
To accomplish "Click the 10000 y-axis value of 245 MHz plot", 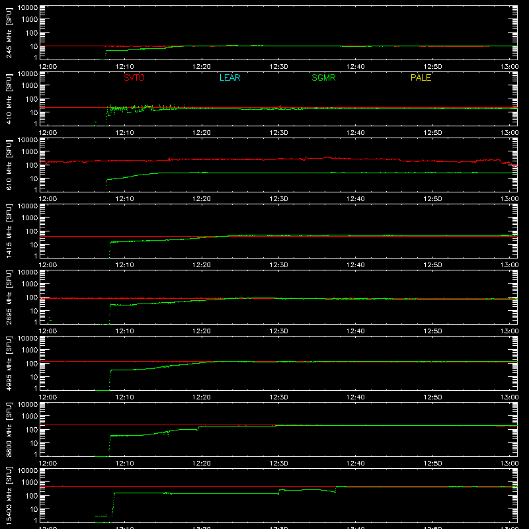I will pyautogui.click(x=28, y=8).
